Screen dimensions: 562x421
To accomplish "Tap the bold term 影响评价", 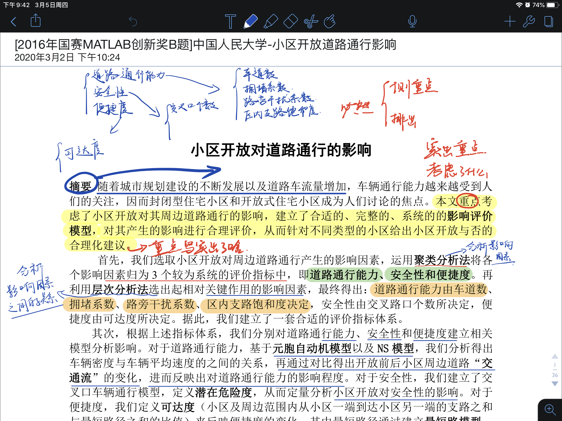I will 470,216.
